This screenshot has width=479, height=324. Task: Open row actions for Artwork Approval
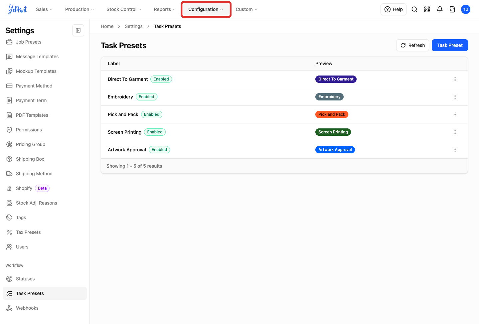pyautogui.click(x=455, y=150)
